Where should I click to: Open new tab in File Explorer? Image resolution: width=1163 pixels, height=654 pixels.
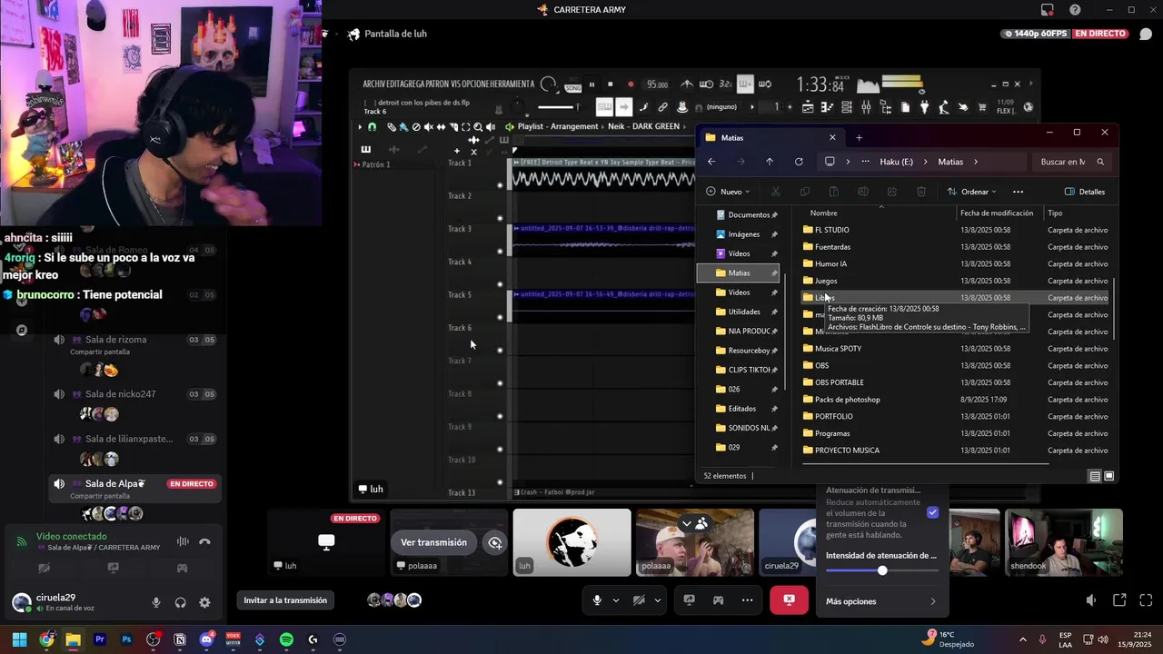pyautogui.click(x=859, y=138)
